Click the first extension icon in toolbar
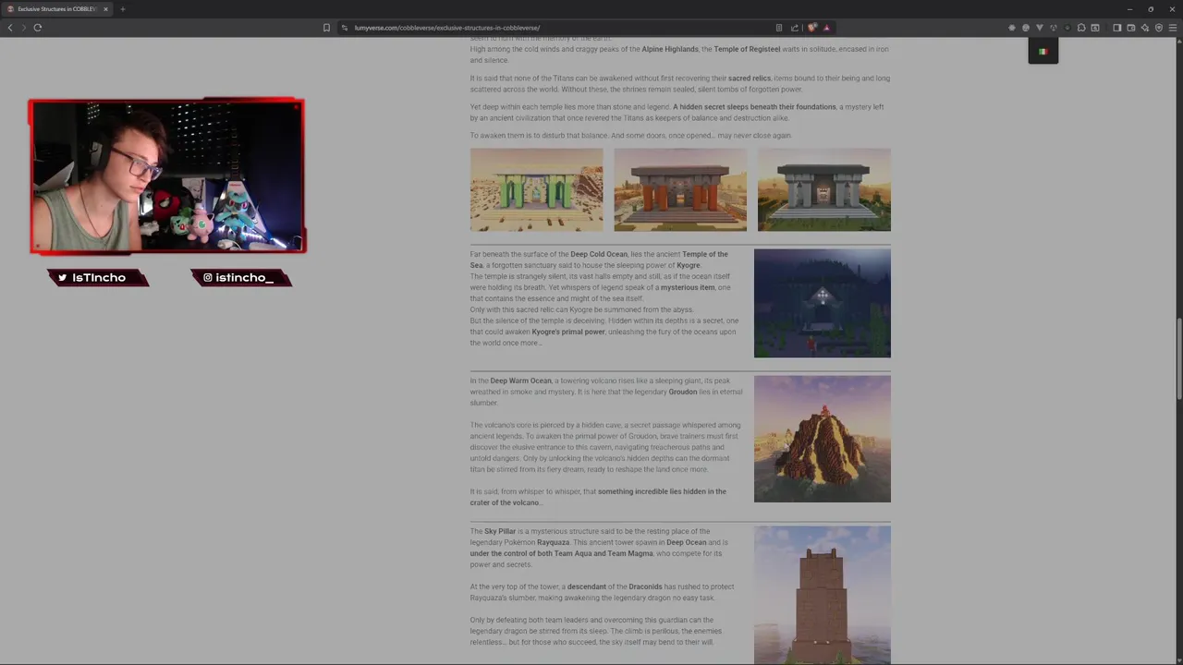 point(1011,28)
